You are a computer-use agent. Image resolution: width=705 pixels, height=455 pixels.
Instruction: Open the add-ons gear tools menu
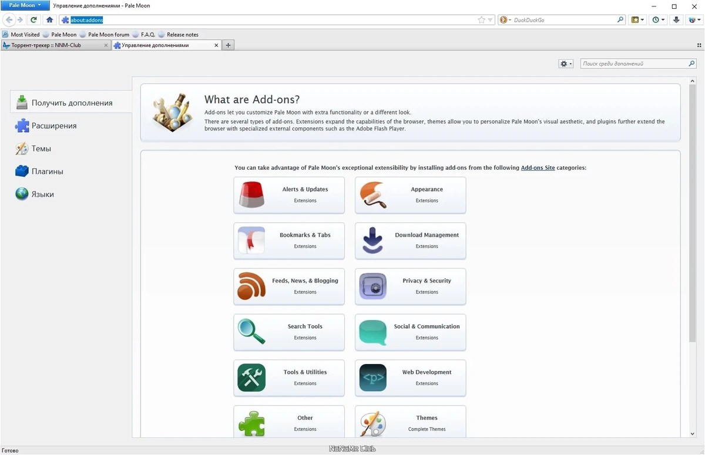click(566, 63)
